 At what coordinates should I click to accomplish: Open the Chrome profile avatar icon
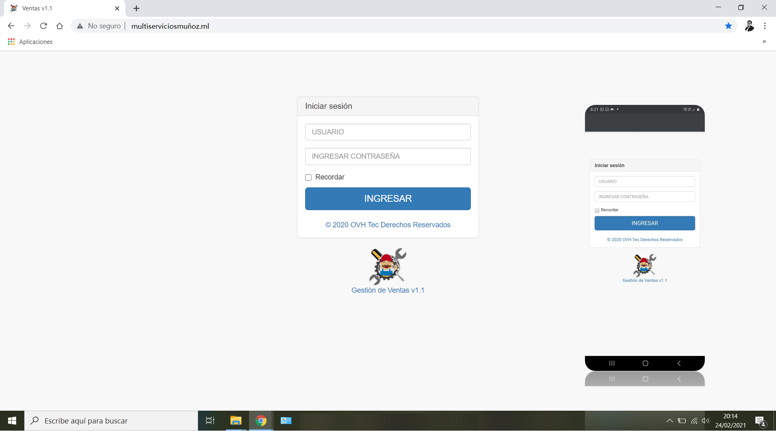click(x=749, y=26)
